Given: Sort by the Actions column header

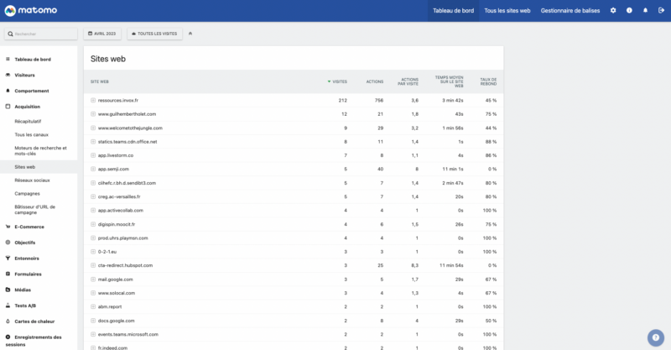Looking at the screenshot, I should (x=374, y=81).
